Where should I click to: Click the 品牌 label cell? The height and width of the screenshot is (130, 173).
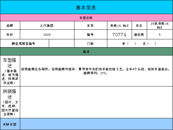[x=10, y=26]
